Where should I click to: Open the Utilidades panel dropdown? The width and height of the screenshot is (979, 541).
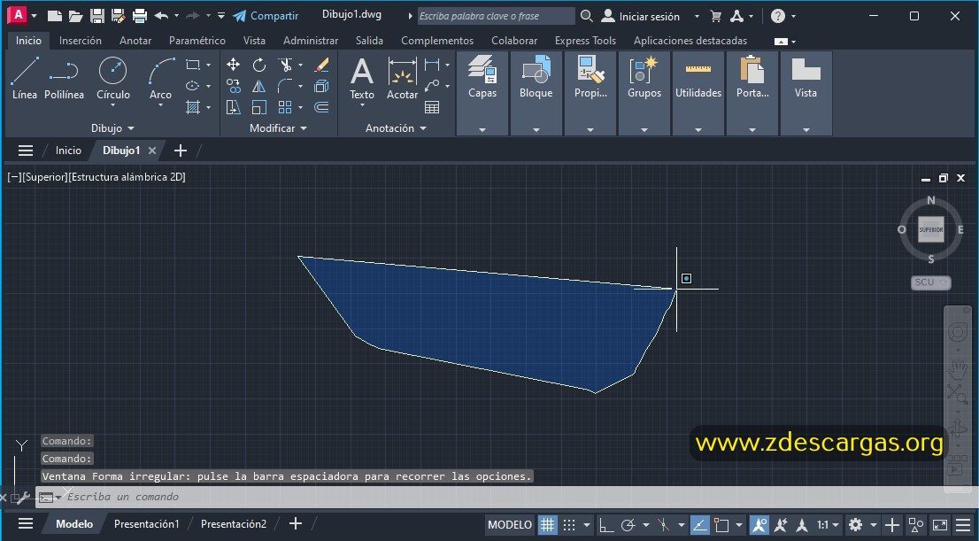(x=698, y=130)
